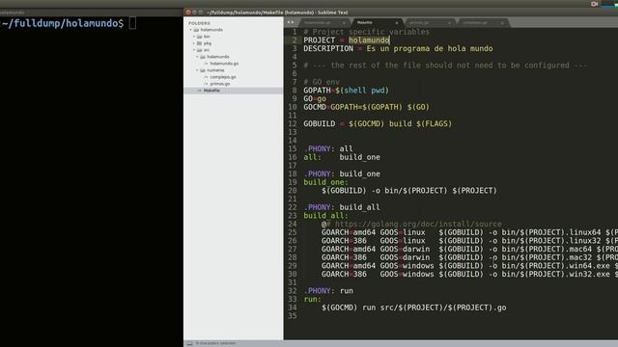Expand the pkg folder arrow
618x347 pixels.
194,43
